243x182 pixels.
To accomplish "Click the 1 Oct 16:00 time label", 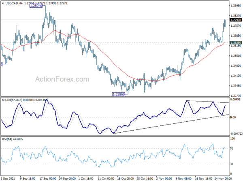I will (86, 179).
